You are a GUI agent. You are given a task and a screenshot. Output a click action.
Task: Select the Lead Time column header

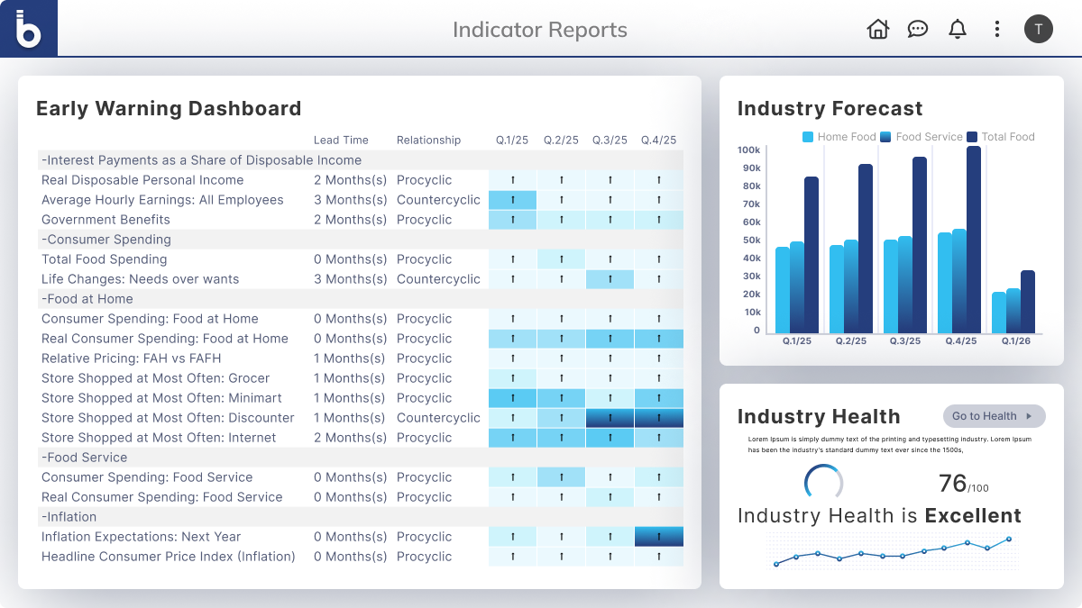click(341, 141)
